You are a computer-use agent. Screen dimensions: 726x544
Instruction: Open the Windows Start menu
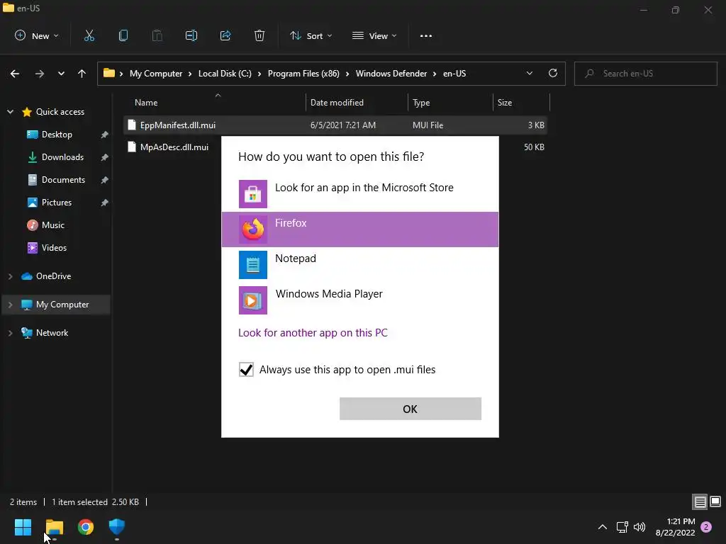[23, 527]
